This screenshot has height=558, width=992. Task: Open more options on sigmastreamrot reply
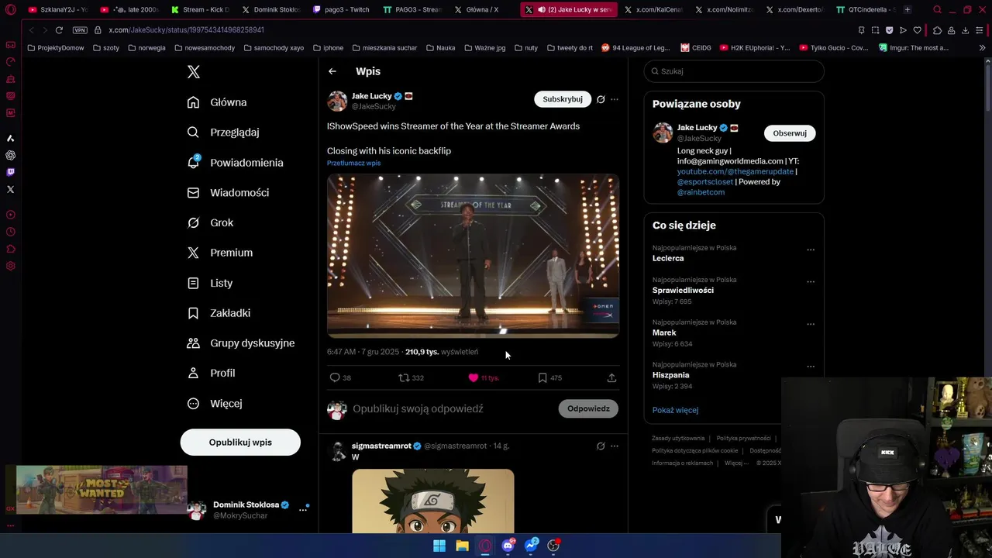[615, 446]
